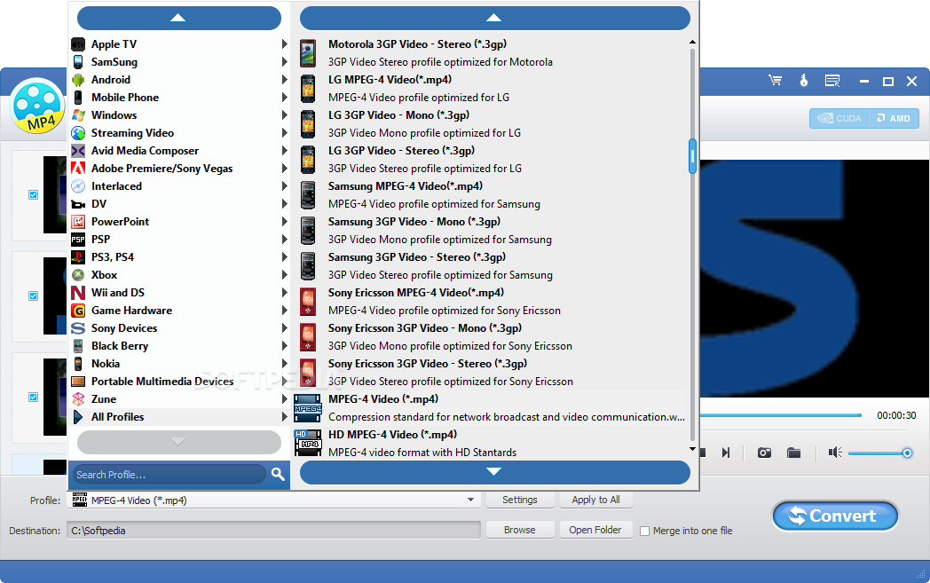Click the Android robot icon
Screen dimensions: 930x583
pos(78,80)
